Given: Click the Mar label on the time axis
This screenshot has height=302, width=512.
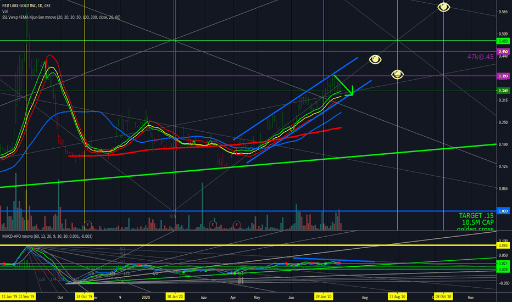Looking at the screenshot, I should 204,298.
